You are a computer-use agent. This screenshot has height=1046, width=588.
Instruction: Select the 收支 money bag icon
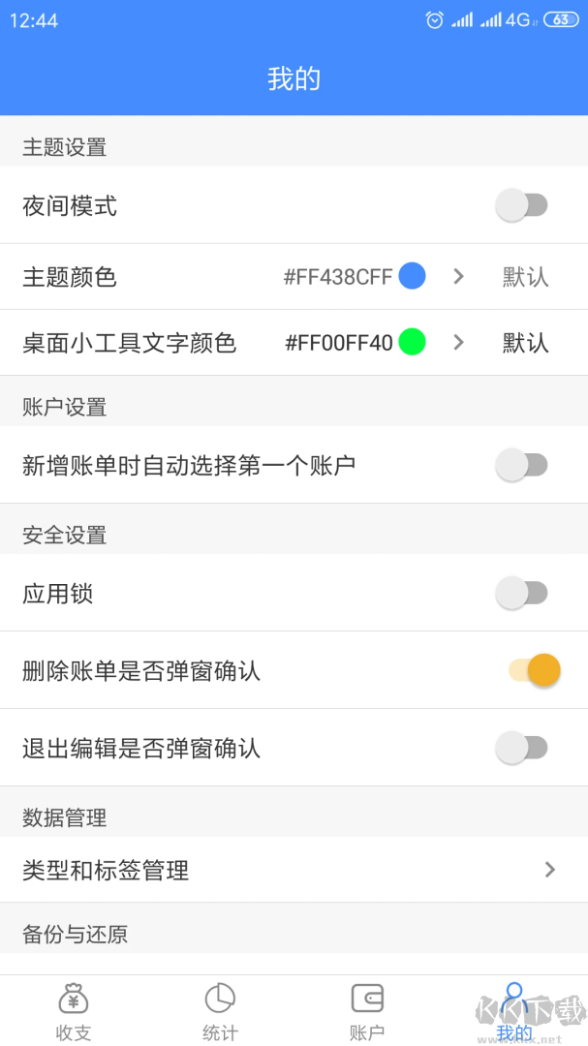(73, 999)
